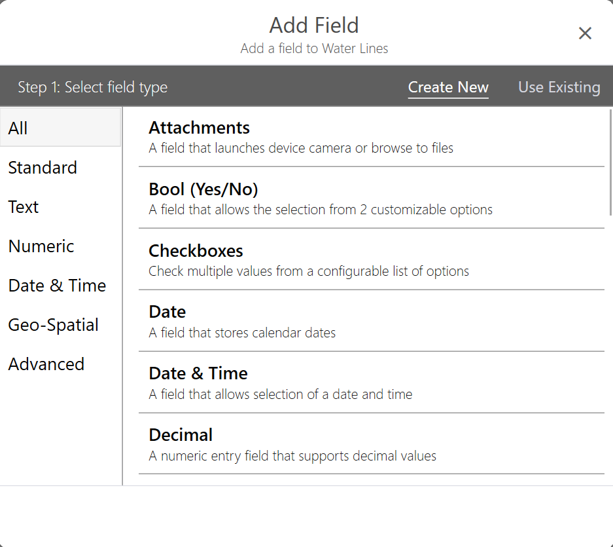Viewport: 613px width, 547px height.
Task: Show Numeric field types category
Action: pos(41,246)
